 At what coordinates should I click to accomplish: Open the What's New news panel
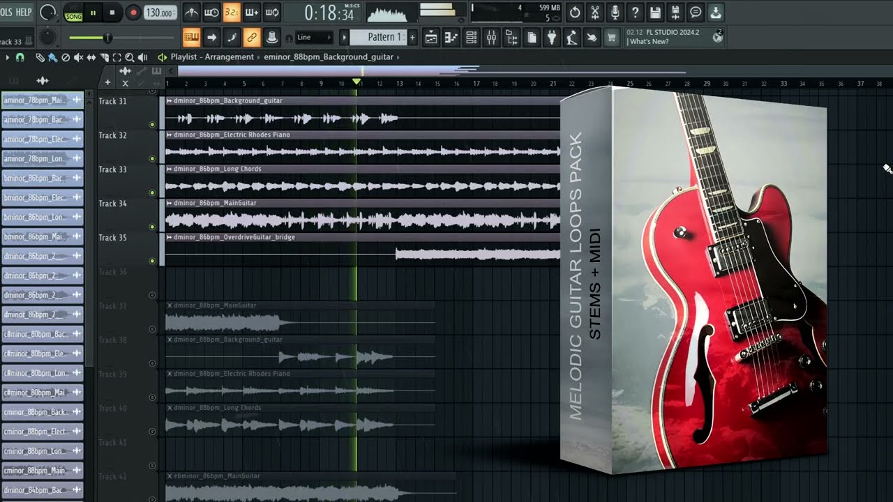coord(675,38)
